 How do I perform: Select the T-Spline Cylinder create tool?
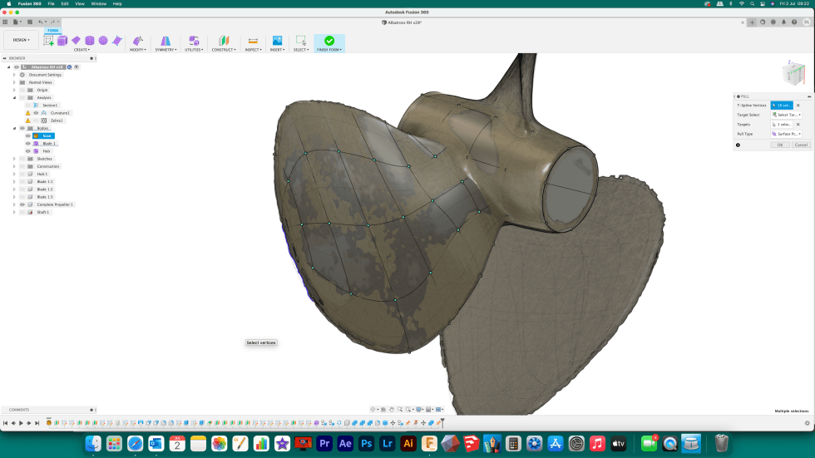[x=90, y=41]
